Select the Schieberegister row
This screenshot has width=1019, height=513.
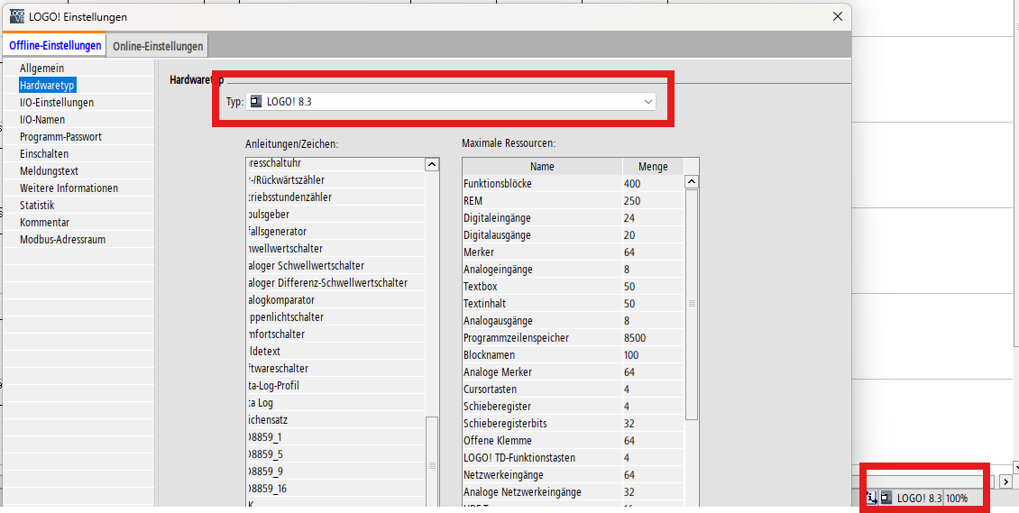coord(574,407)
